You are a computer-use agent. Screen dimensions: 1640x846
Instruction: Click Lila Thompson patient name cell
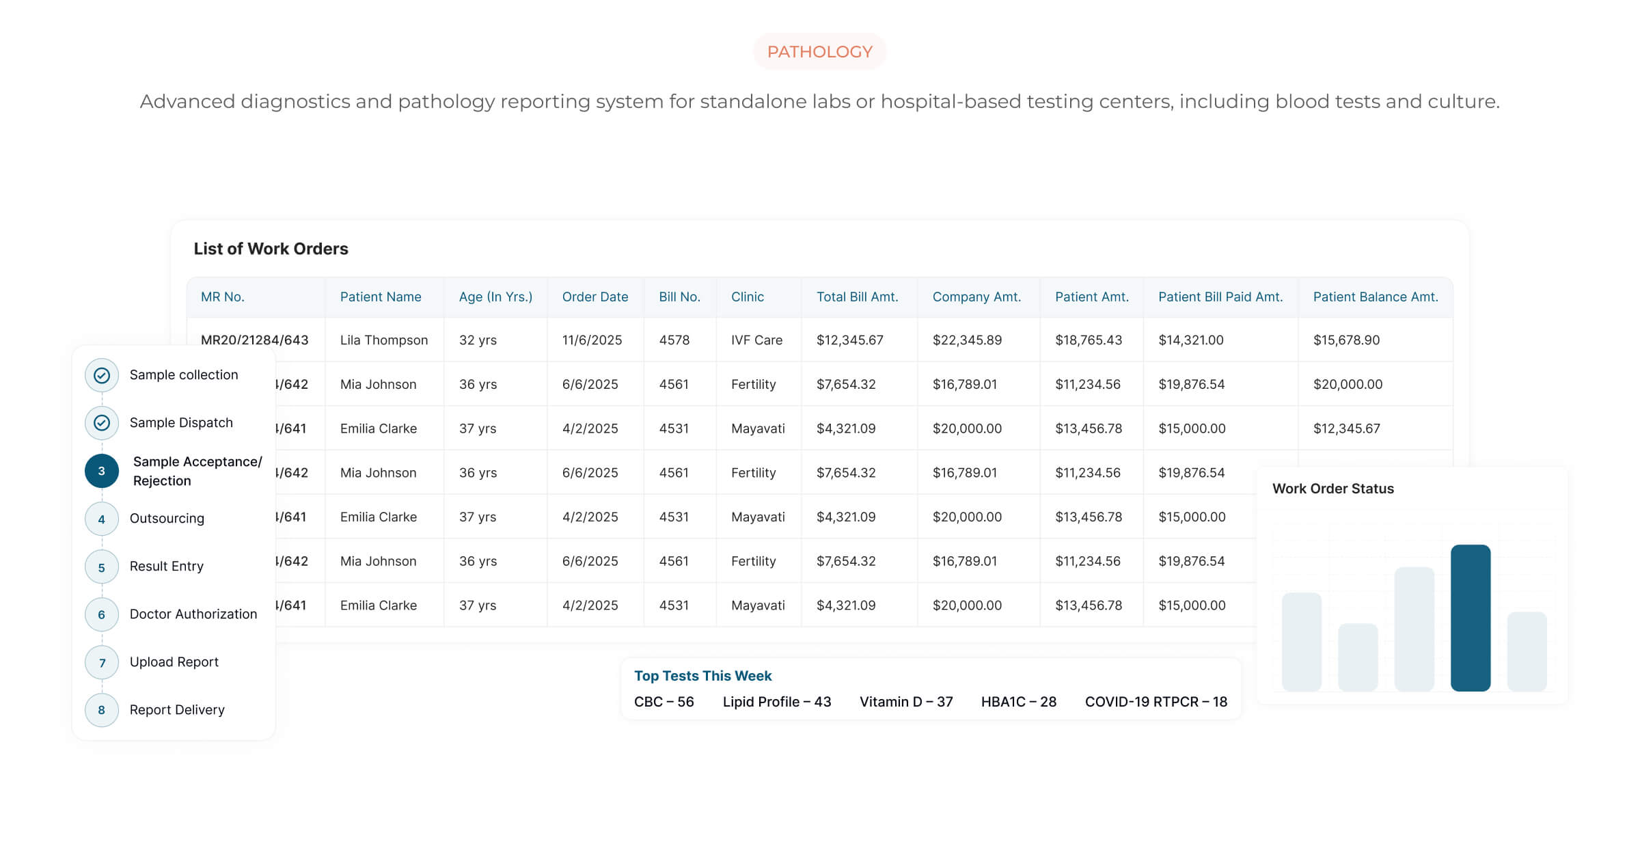(383, 340)
